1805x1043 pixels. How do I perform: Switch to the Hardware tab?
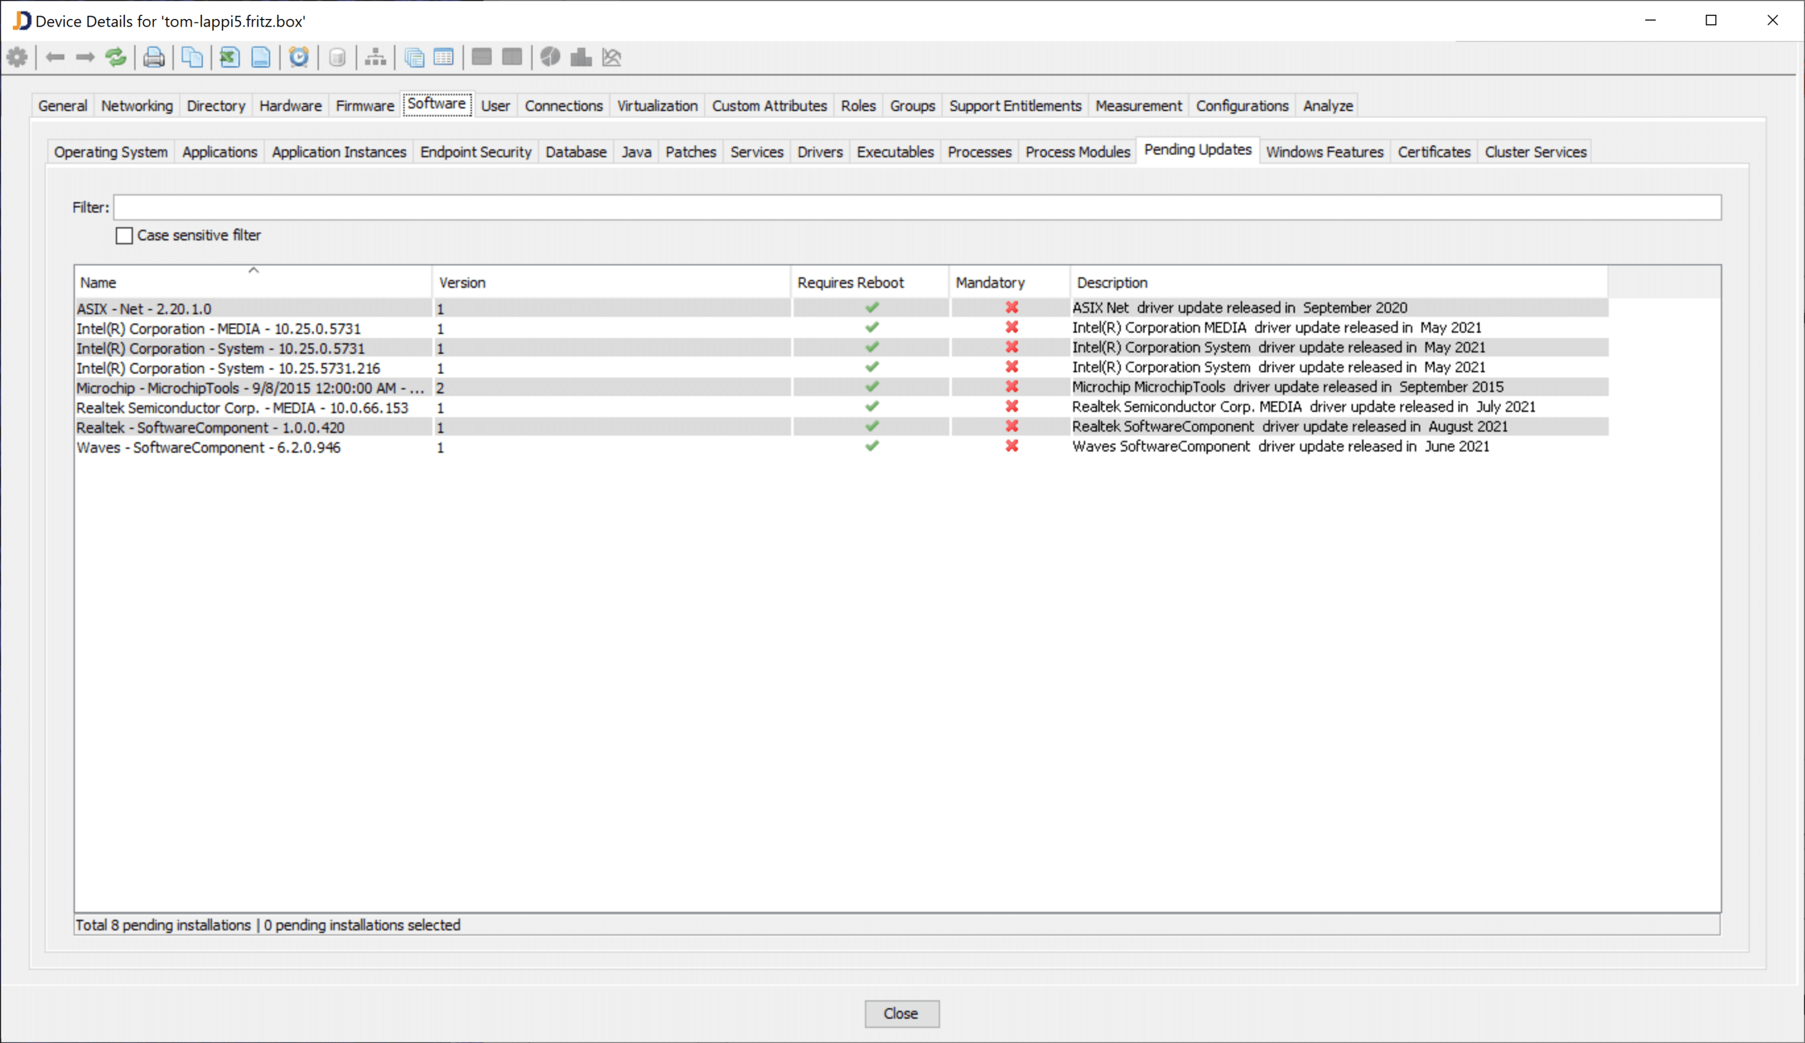290,106
